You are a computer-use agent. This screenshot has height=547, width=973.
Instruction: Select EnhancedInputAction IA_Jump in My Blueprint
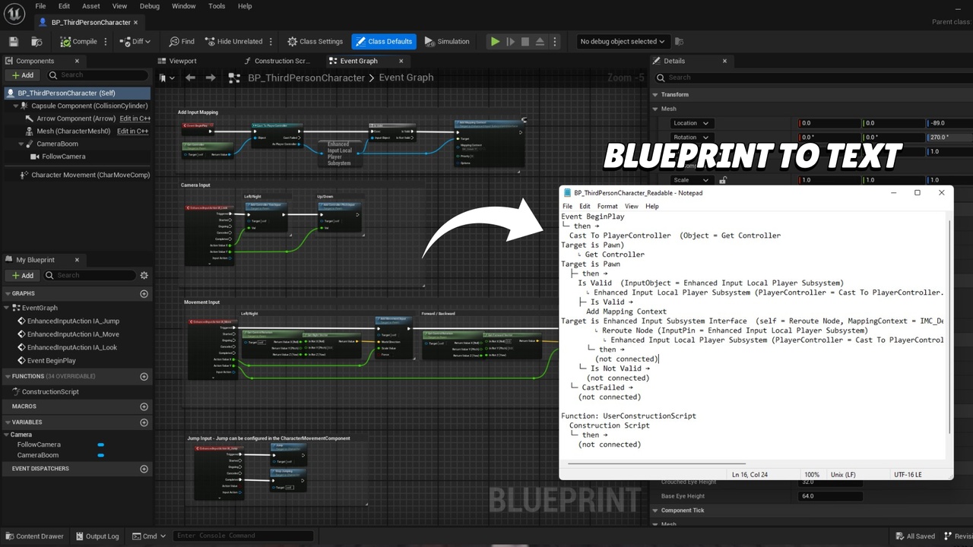click(x=73, y=321)
